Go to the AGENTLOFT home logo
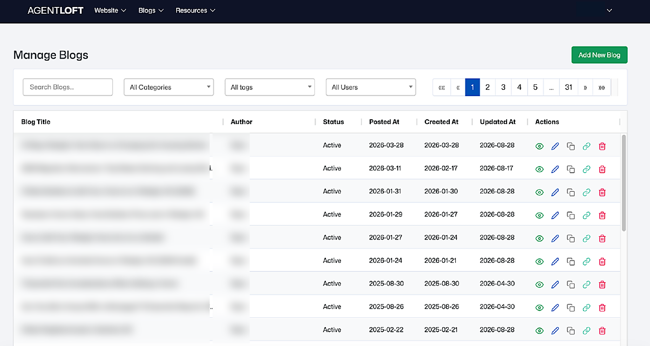Screen dimensions: 650x346 click(x=55, y=10)
